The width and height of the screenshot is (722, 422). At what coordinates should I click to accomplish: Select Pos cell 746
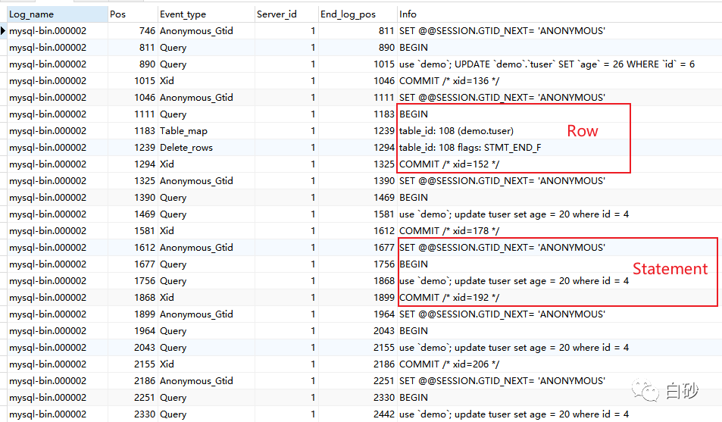133,31
